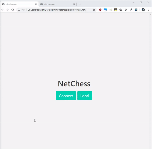This screenshot has height=149, width=152.
Task: Click the Local button
Action: click(85, 96)
